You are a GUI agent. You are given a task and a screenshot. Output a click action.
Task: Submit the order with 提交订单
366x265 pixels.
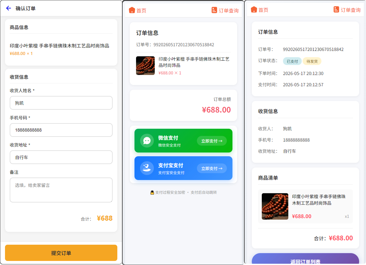[61, 253]
